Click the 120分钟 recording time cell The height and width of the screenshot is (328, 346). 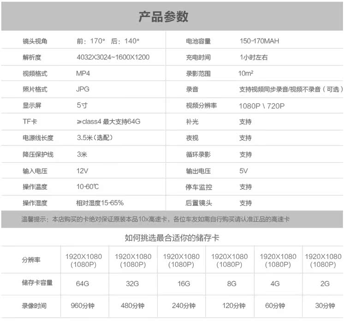[x=234, y=306]
